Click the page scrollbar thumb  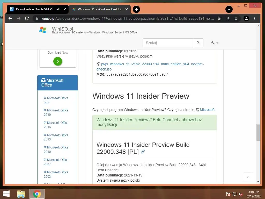pos(258,132)
